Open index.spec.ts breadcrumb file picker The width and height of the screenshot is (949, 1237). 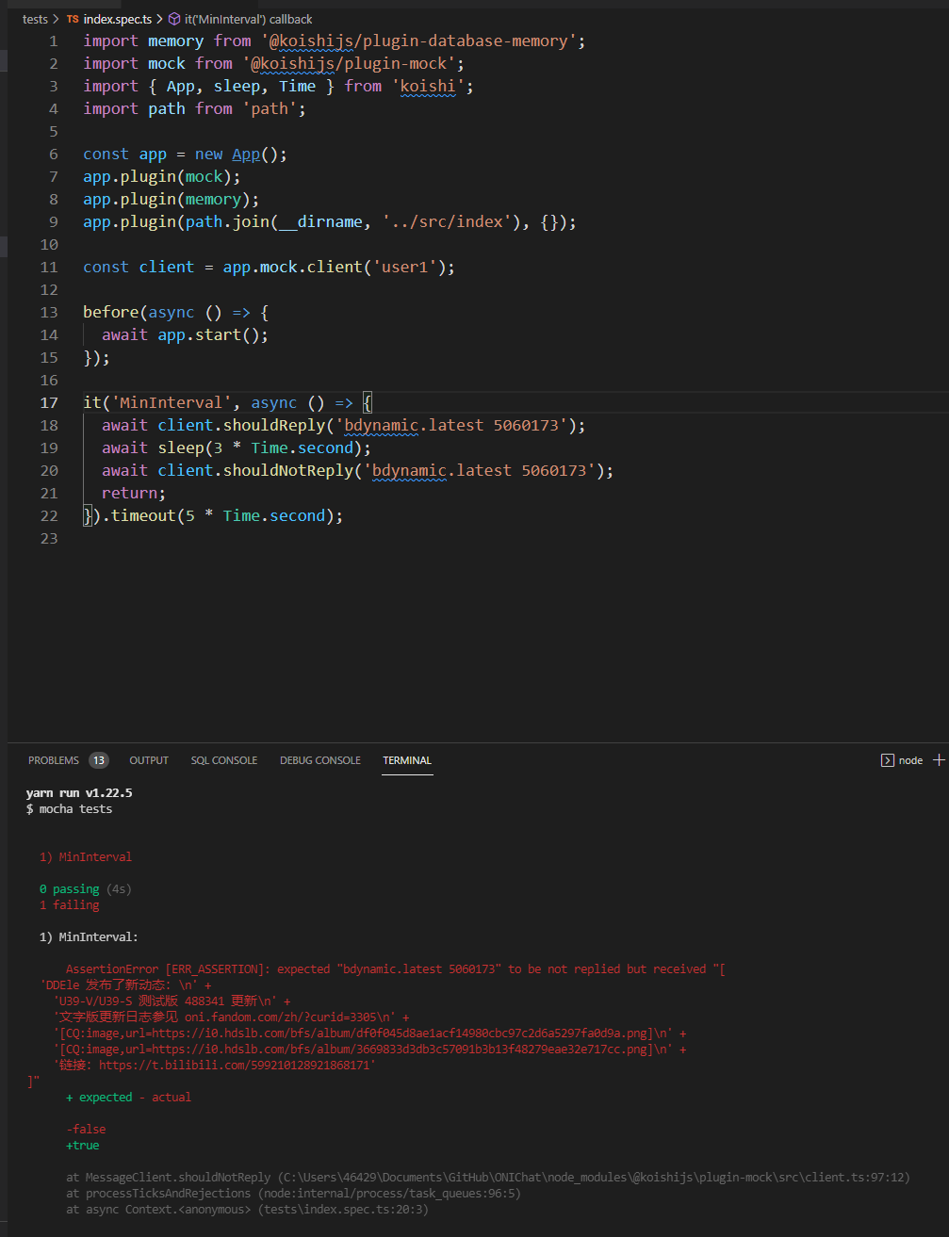118,19
